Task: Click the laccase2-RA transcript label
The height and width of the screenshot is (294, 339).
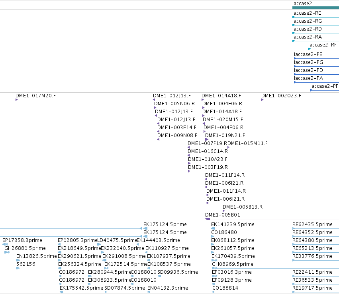Action: click(x=307, y=37)
